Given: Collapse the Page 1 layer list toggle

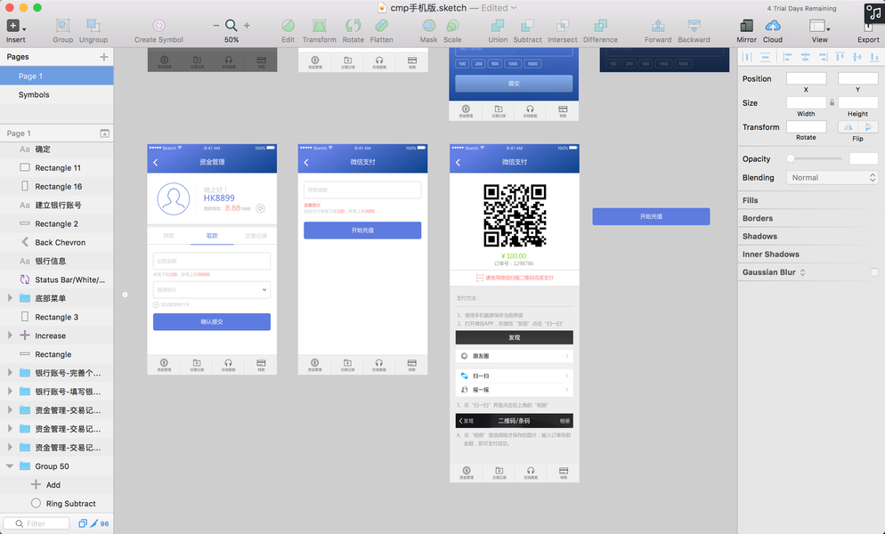Looking at the screenshot, I should point(104,133).
